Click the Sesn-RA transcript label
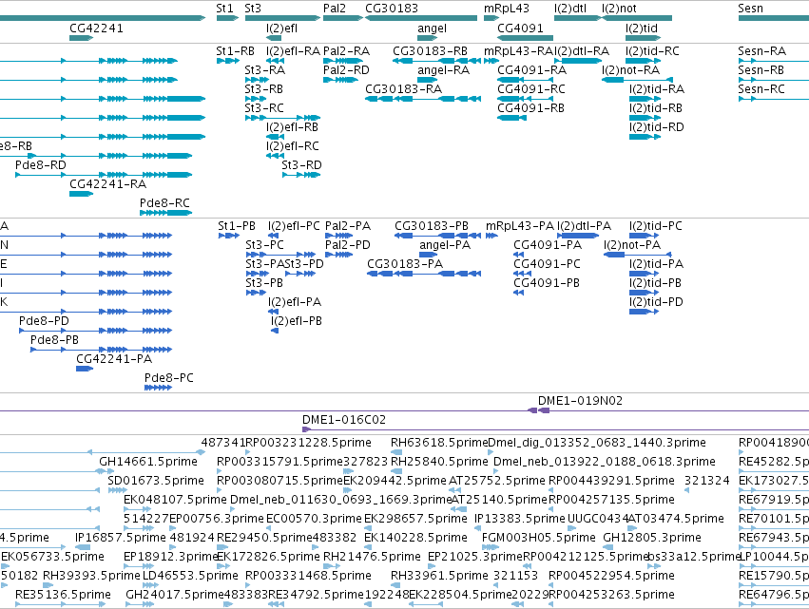 pos(762,51)
